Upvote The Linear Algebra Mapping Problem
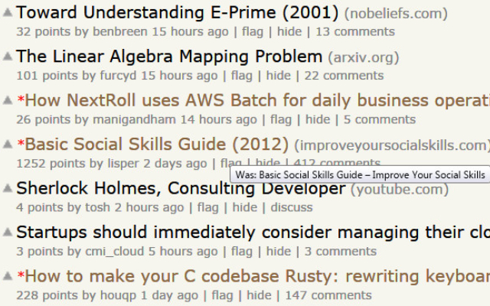Image resolution: width=490 pixels, height=306 pixels. (8, 57)
